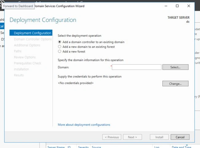Cancel the configuration wizard
200x148 pixels.
pyautogui.click(x=180, y=137)
